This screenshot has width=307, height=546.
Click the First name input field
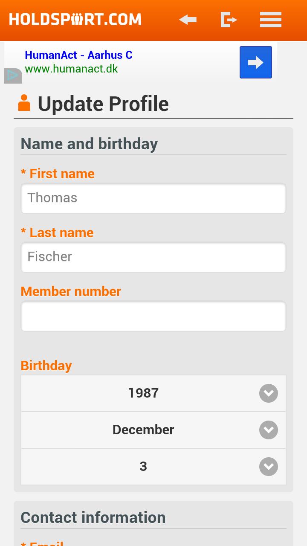coord(153,198)
